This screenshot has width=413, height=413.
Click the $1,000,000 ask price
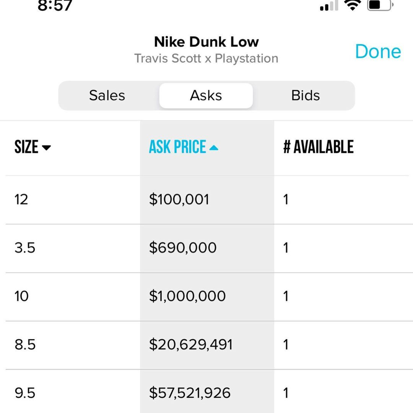pyautogui.click(x=187, y=296)
